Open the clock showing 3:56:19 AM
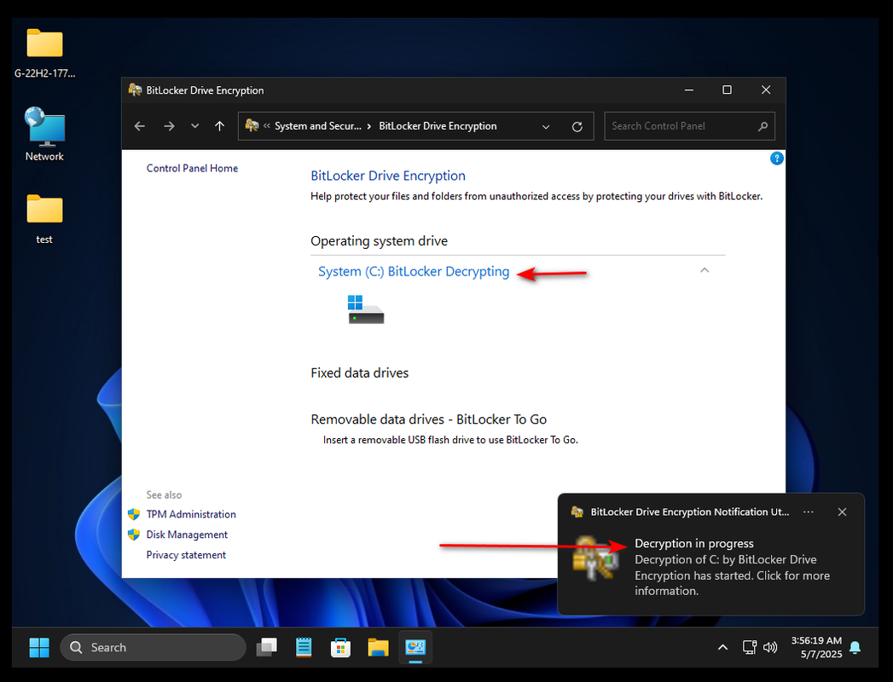893x682 pixels. coord(816,647)
